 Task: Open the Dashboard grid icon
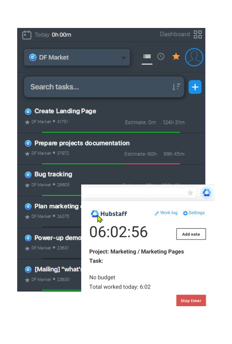(x=198, y=34)
